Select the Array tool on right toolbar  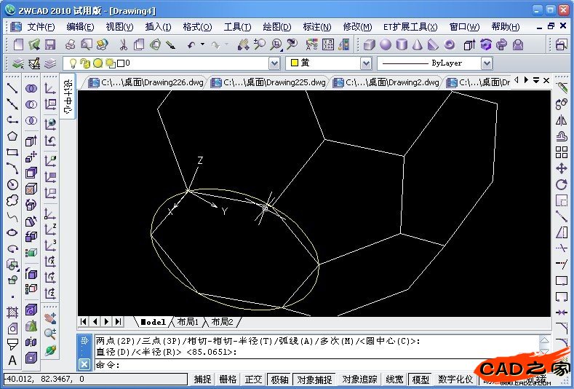point(562,152)
